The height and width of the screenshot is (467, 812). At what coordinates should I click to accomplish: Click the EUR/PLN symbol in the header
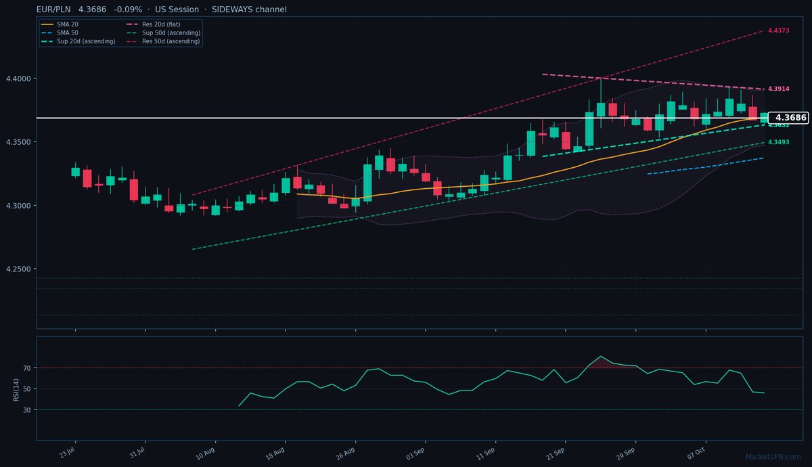pyautogui.click(x=55, y=9)
